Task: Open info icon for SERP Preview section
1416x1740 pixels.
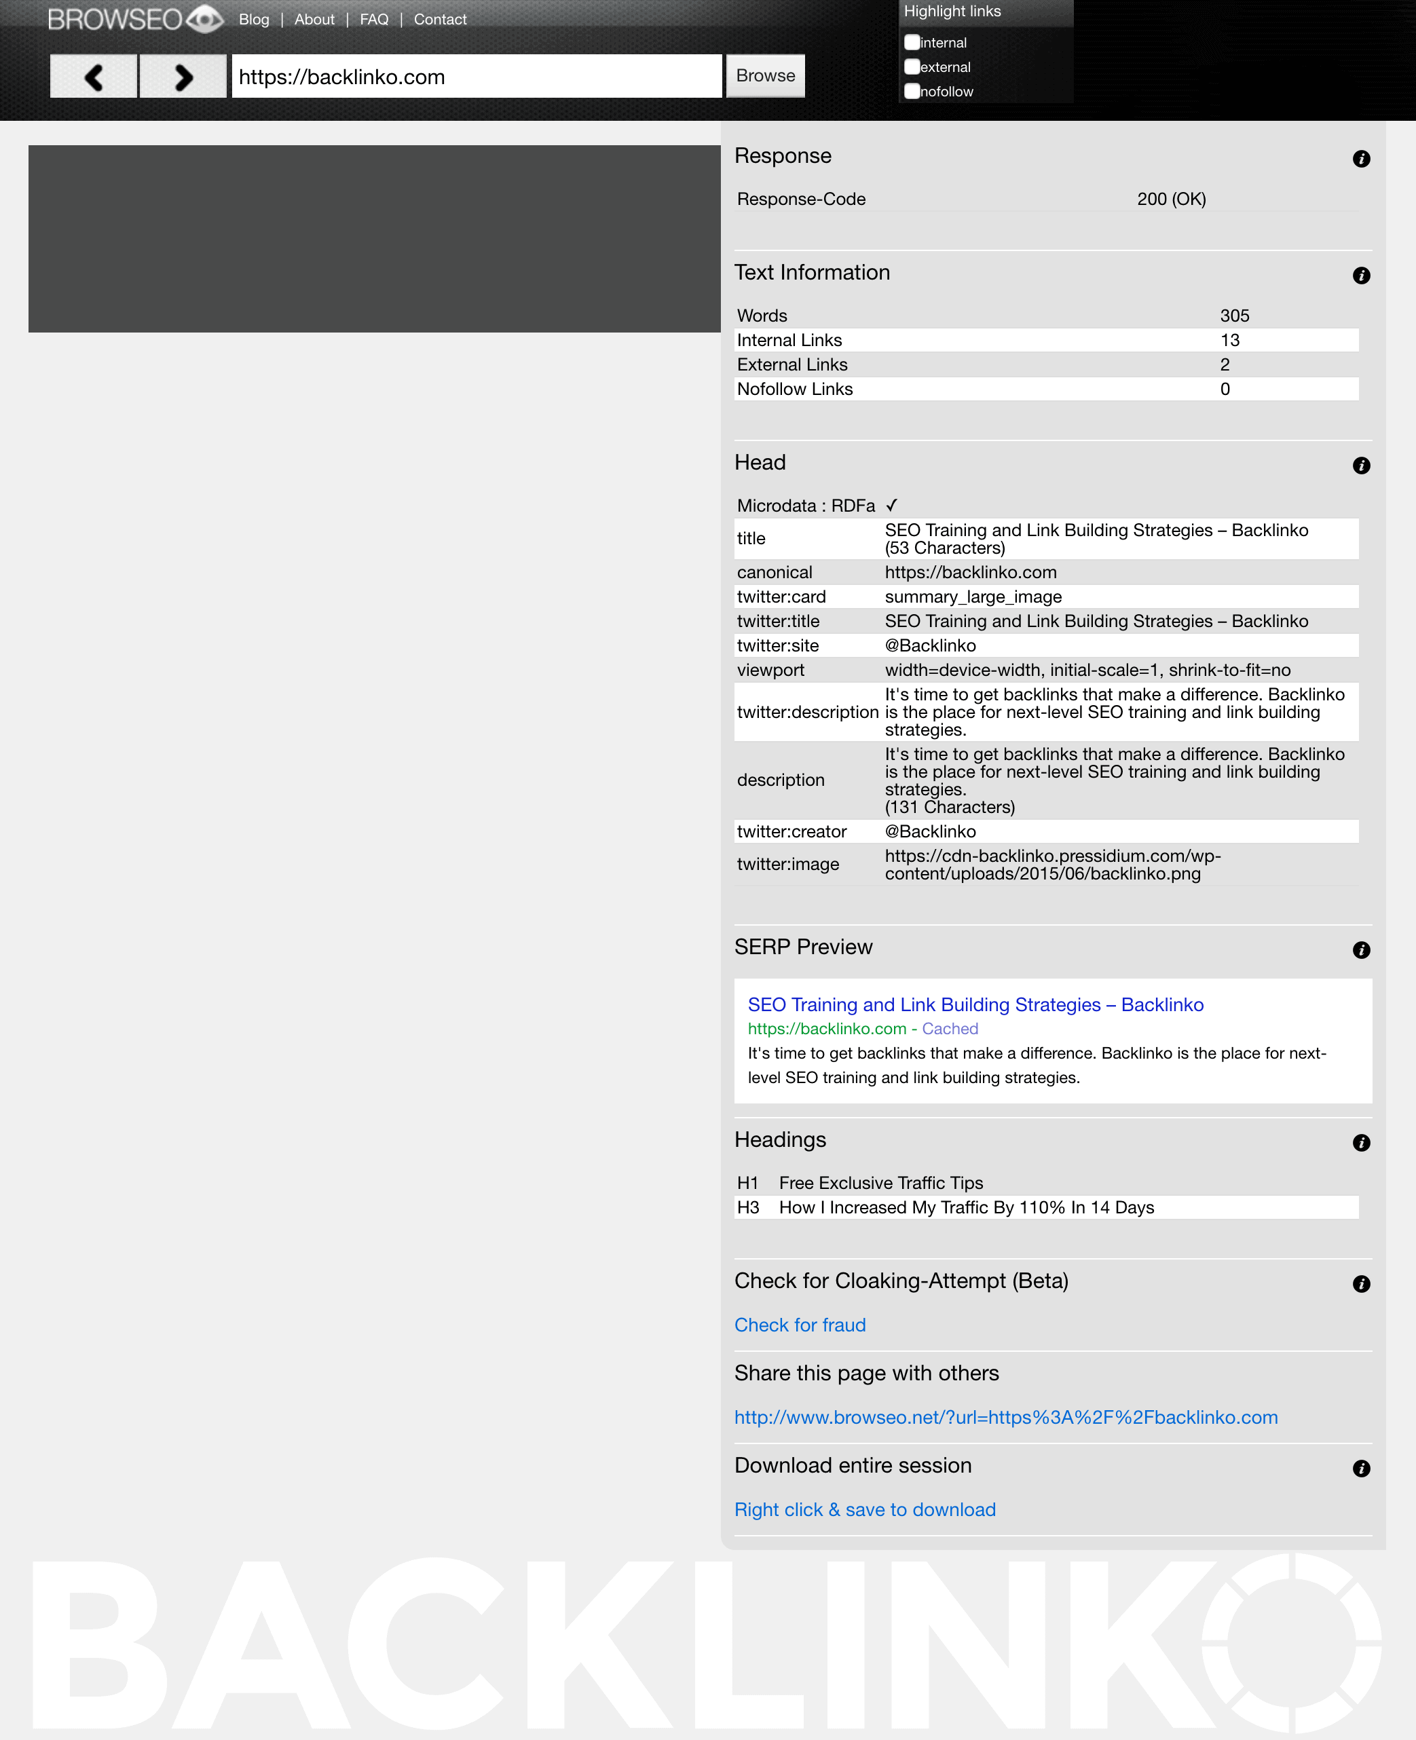Action: (1360, 950)
